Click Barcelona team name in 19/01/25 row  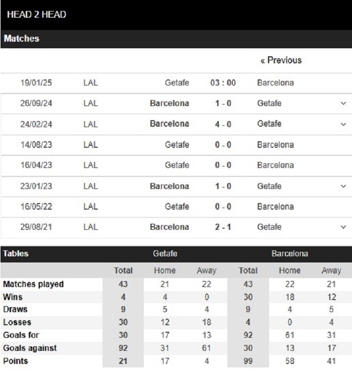pyautogui.click(x=276, y=83)
